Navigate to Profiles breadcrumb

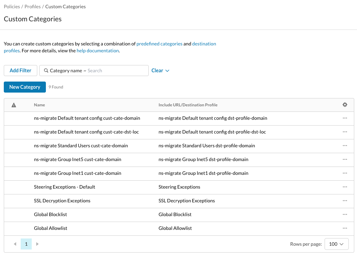click(32, 7)
